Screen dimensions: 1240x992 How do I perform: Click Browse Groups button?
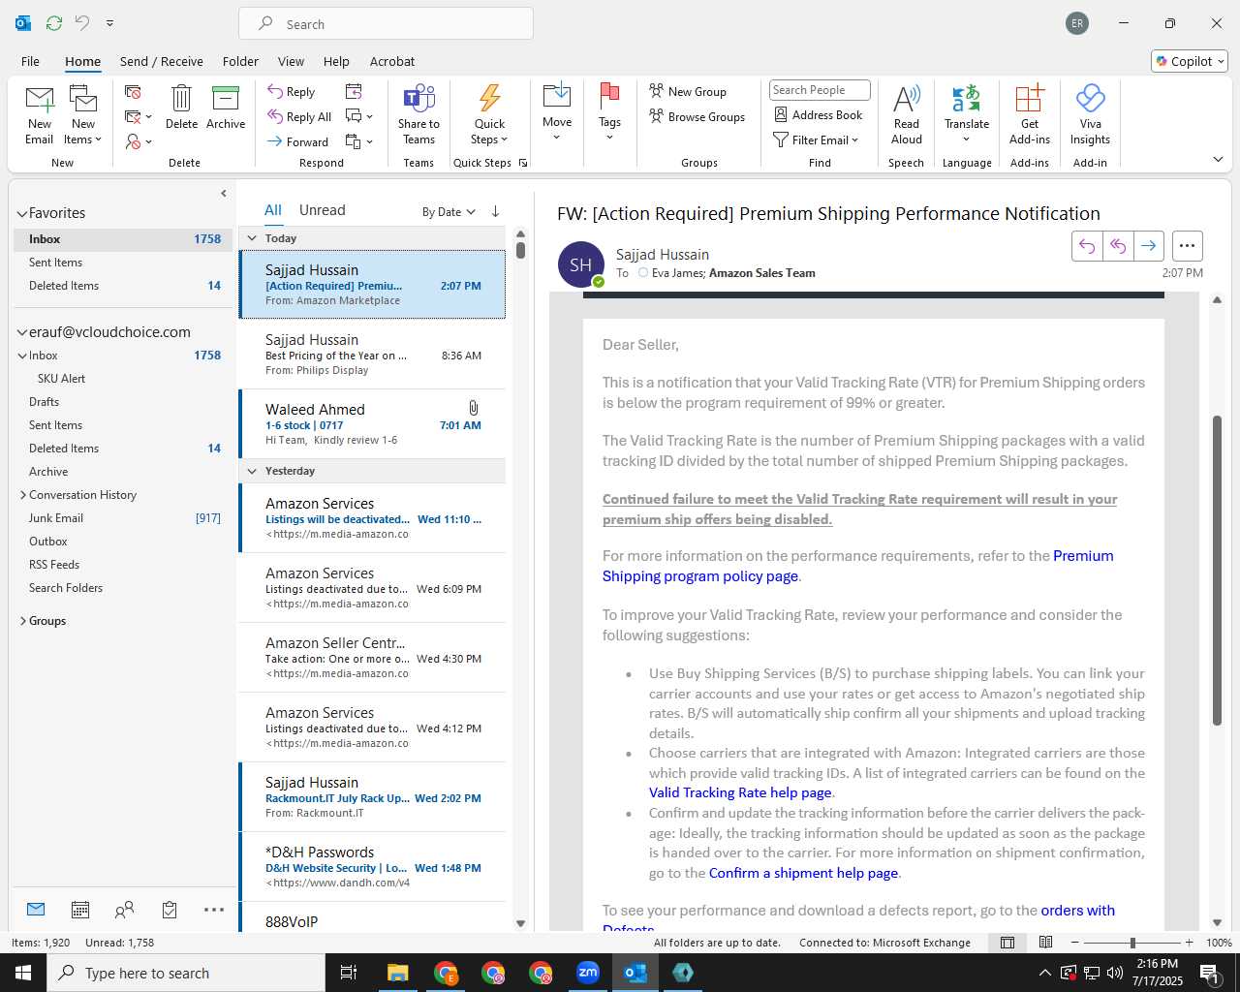(697, 116)
